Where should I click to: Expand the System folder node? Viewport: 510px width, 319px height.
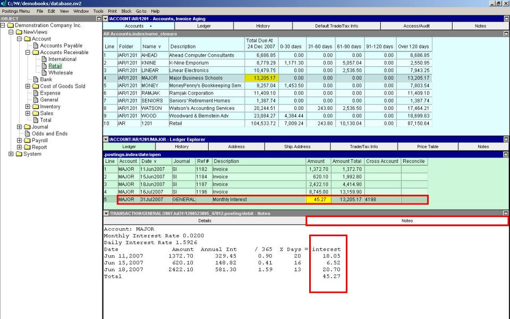coord(11,154)
